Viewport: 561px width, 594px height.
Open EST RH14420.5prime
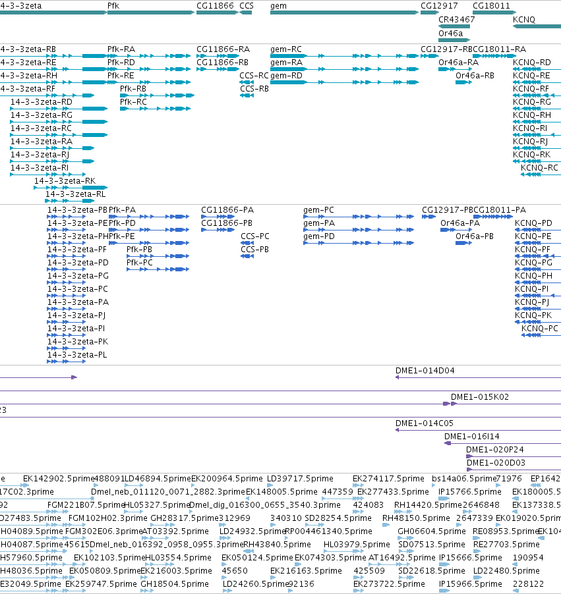point(428,505)
